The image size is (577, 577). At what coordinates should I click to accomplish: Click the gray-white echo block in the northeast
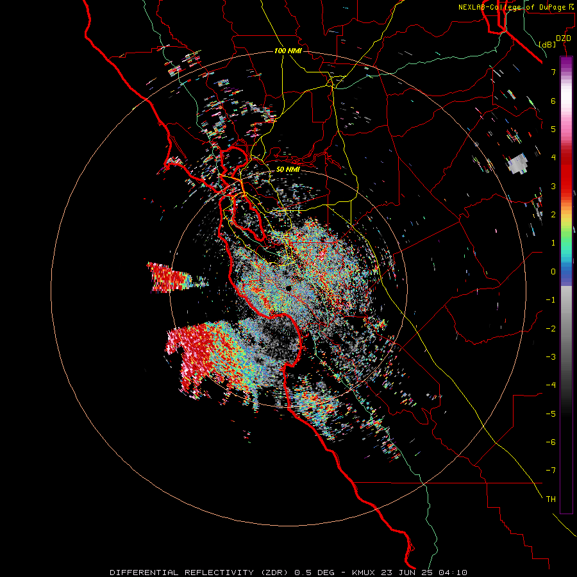(x=518, y=163)
